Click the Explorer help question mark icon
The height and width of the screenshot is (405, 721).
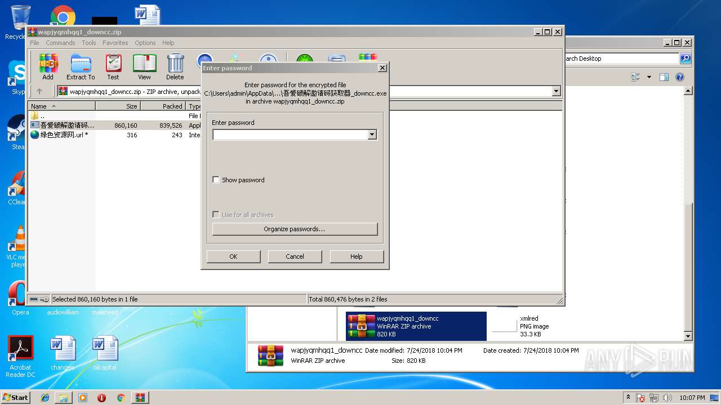(x=680, y=77)
